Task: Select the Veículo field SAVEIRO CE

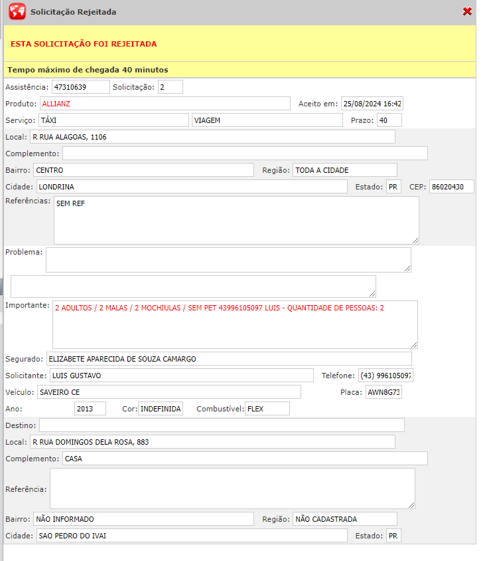Action: pos(169,392)
